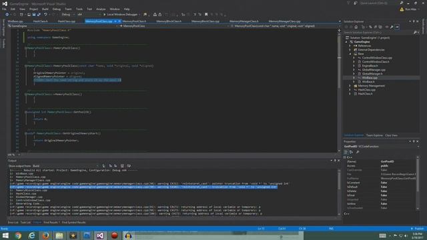Switch to the MemoryPoolClass.h editor tab

pyautogui.click(x=134, y=21)
